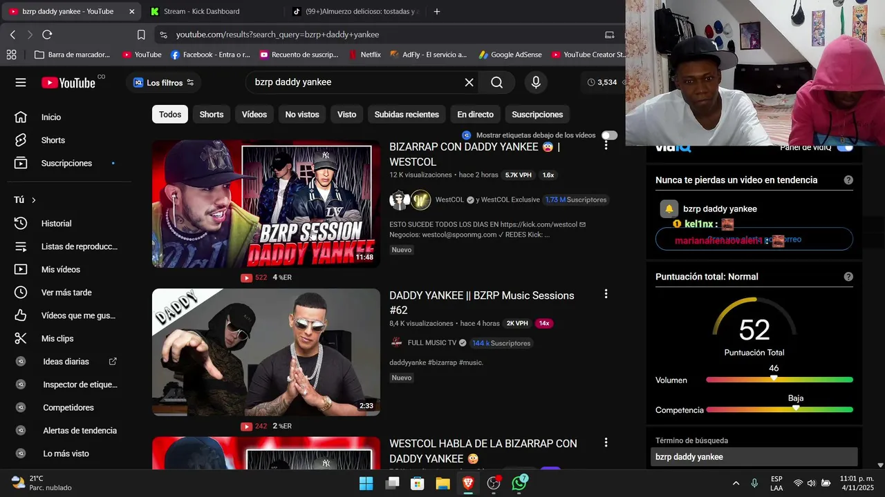Open Windows Start menu

click(366, 483)
